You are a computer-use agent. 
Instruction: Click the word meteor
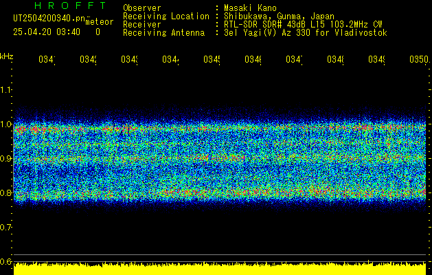(x=100, y=22)
